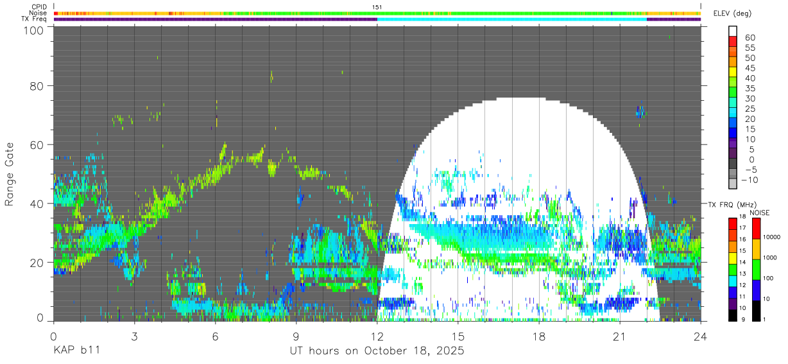The image size is (788, 364).
Task: Pick the black bottom swatch of the TX FRQ bar
Action: point(733,315)
